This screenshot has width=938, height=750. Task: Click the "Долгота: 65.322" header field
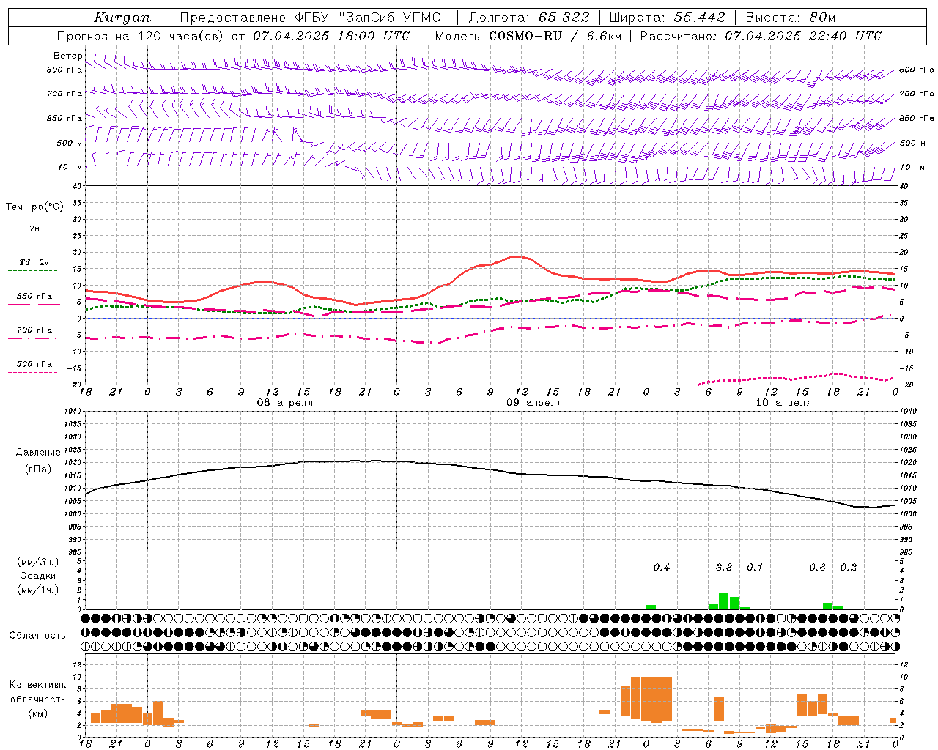[529, 18]
